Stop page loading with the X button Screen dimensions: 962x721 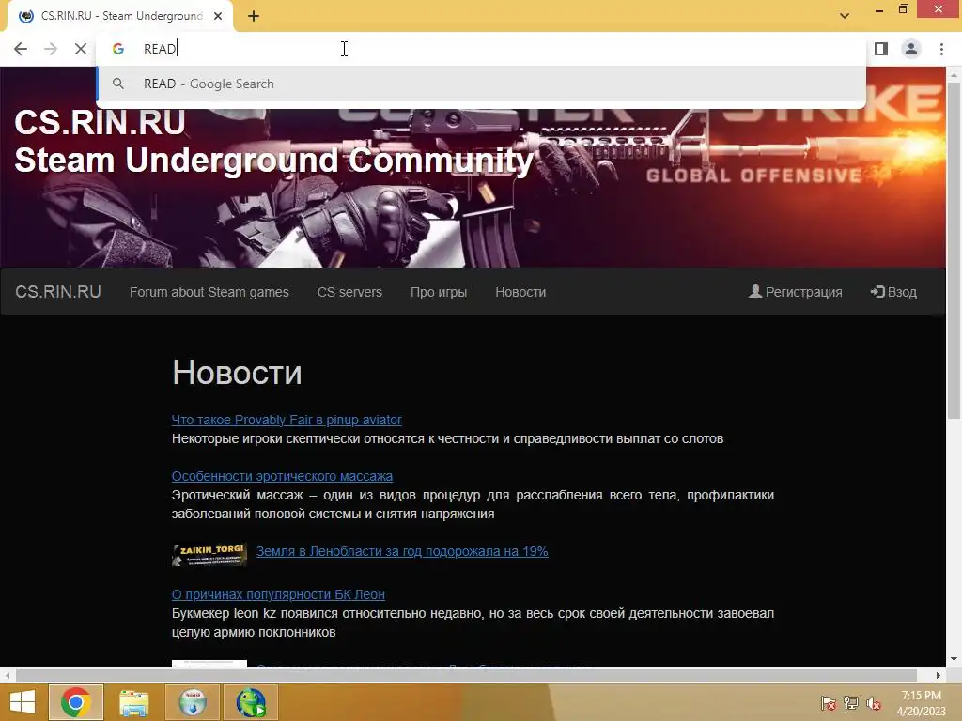(x=81, y=49)
